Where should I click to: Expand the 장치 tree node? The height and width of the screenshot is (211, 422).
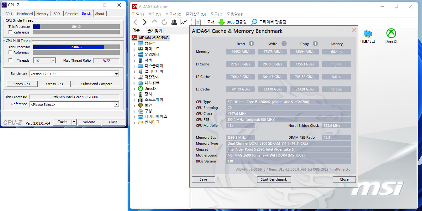click(135, 94)
